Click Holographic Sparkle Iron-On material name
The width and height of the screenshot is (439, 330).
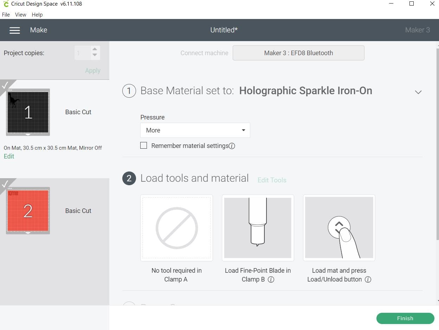click(x=305, y=91)
